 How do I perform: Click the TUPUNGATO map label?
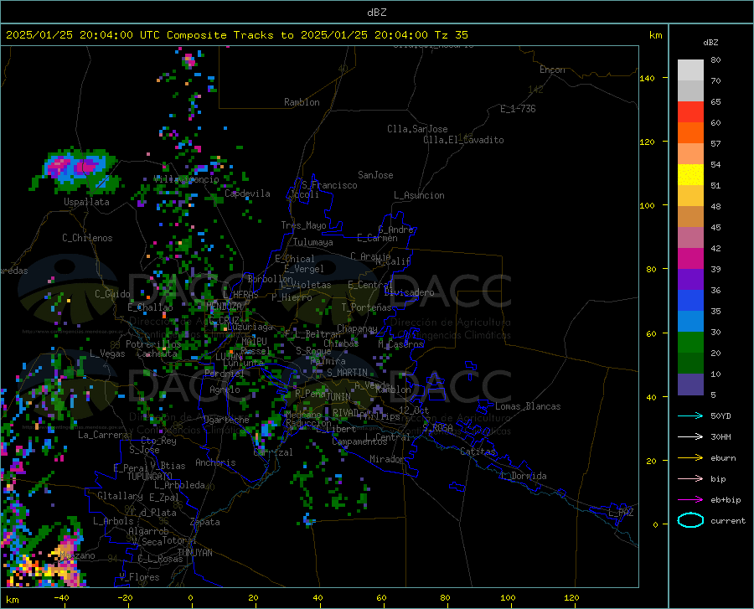pos(150,477)
